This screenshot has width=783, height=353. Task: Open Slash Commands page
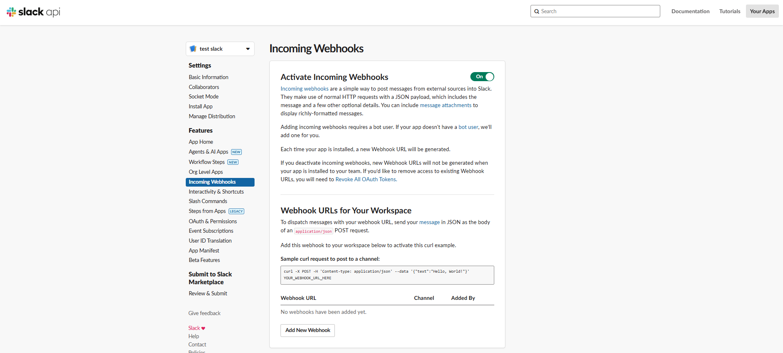coord(208,201)
